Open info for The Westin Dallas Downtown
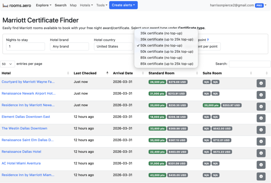The image size is (271, 183). pos(261,130)
